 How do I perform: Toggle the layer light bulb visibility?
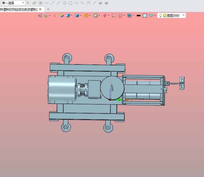[x=160, y=16]
